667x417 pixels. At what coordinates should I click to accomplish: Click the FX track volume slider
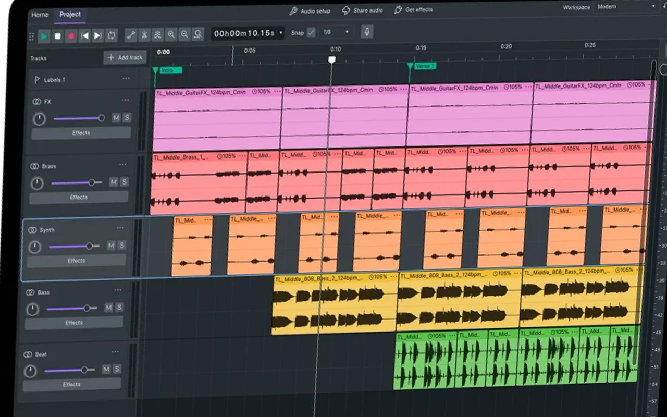point(79,118)
